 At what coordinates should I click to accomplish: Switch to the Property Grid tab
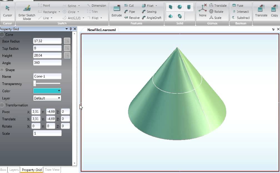click(32, 170)
